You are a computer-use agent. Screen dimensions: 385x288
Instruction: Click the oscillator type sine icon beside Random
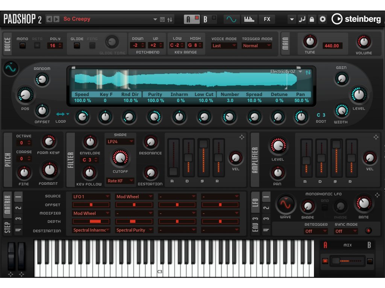tap(11, 68)
